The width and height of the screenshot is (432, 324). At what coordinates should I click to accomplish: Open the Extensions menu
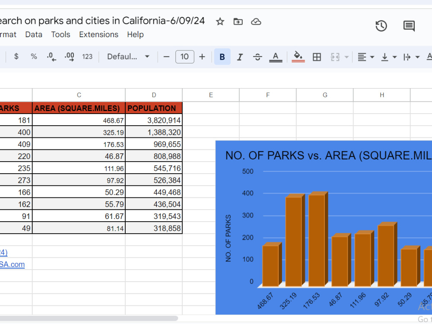[x=98, y=35]
